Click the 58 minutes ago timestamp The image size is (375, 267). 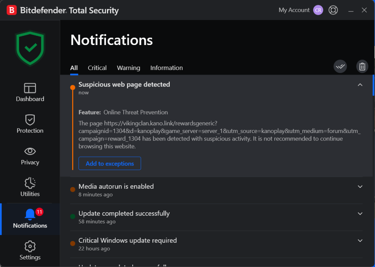(x=97, y=222)
